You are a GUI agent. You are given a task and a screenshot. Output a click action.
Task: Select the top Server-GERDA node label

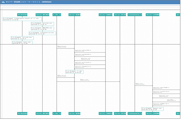coord(75,15)
